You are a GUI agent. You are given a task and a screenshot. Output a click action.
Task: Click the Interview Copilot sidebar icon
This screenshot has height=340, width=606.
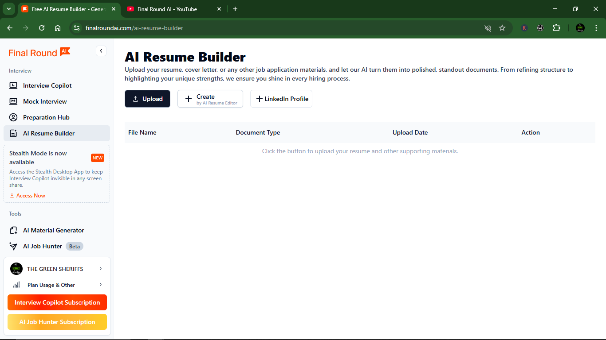pos(13,85)
